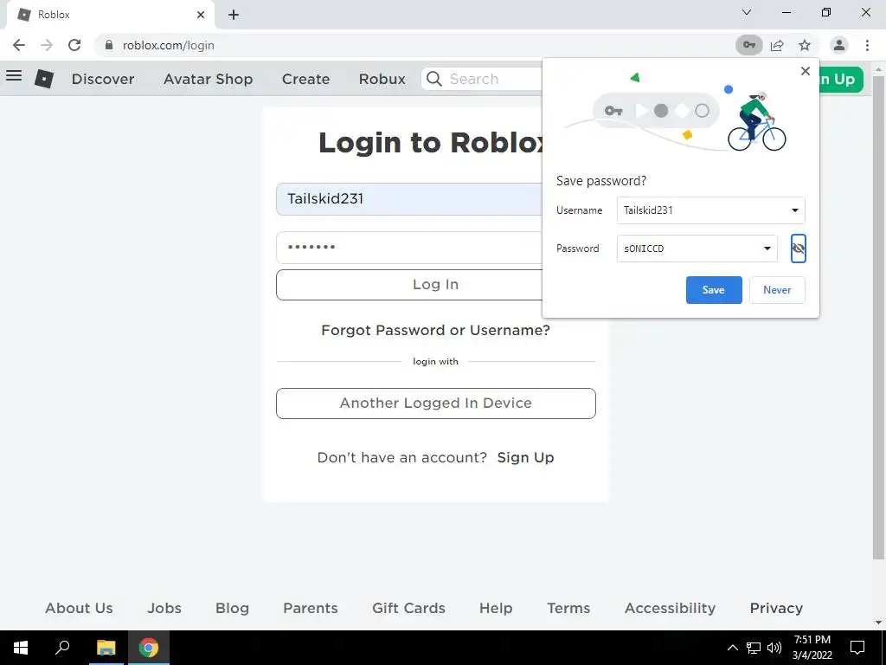Click the username field with Tailskid231
This screenshot has width=886, height=665.
[409, 199]
